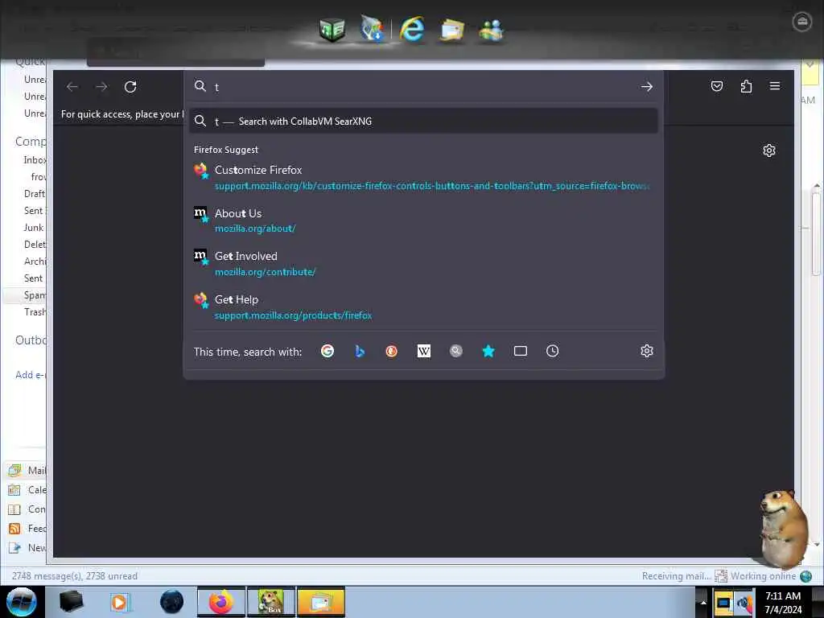Screen dimensions: 824x618
Task: Switch to Calendar view in Live Mail
Action: point(27,490)
